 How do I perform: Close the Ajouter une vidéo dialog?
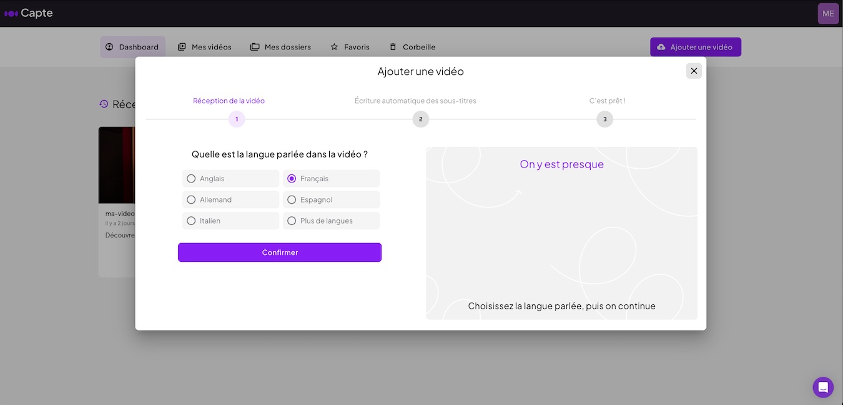tap(694, 71)
